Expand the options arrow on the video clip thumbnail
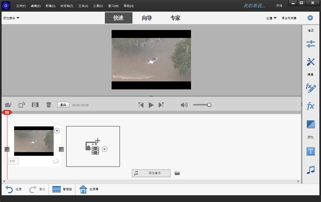 [x=57, y=131]
